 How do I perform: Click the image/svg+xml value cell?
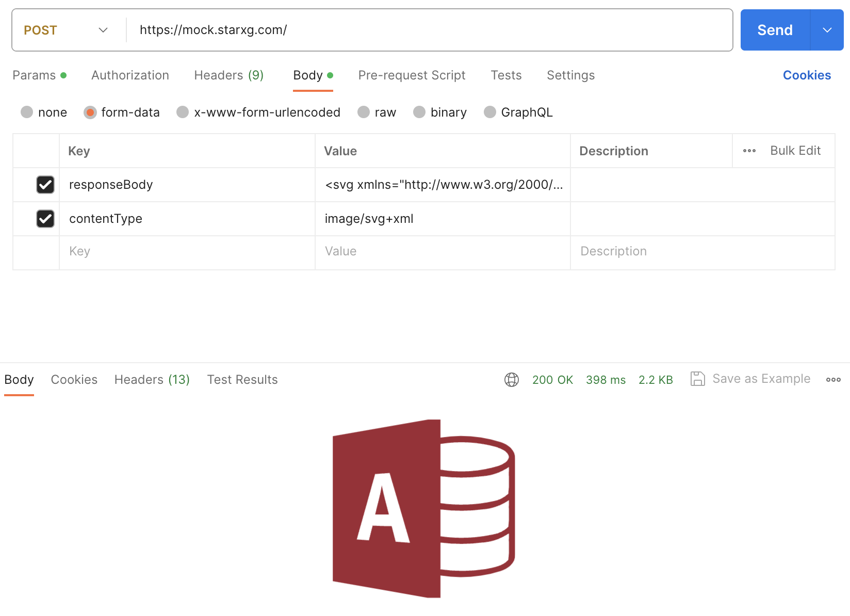[x=443, y=219]
